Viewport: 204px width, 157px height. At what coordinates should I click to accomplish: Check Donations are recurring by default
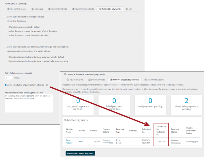(x=8, y=27)
